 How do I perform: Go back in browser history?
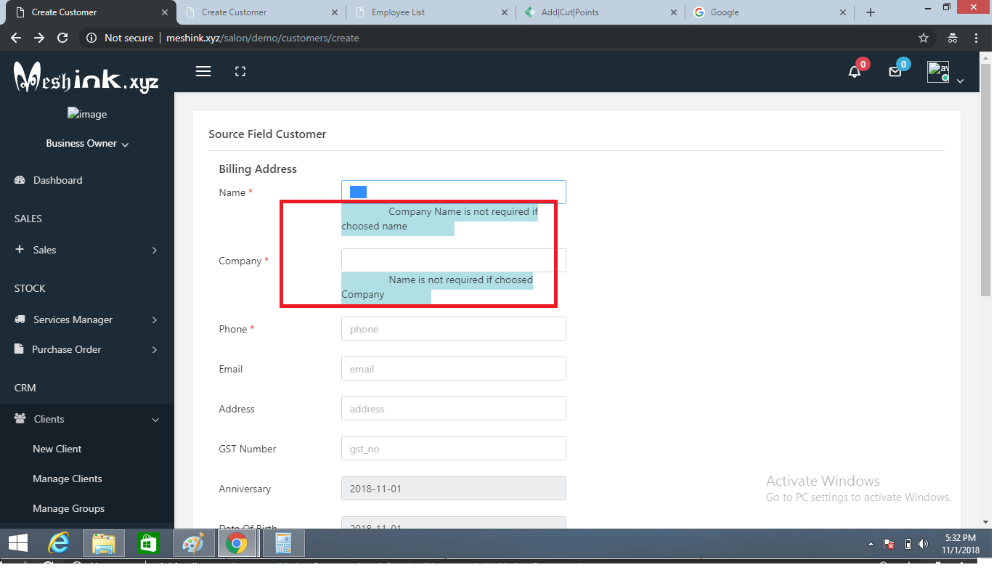click(16, 38)
